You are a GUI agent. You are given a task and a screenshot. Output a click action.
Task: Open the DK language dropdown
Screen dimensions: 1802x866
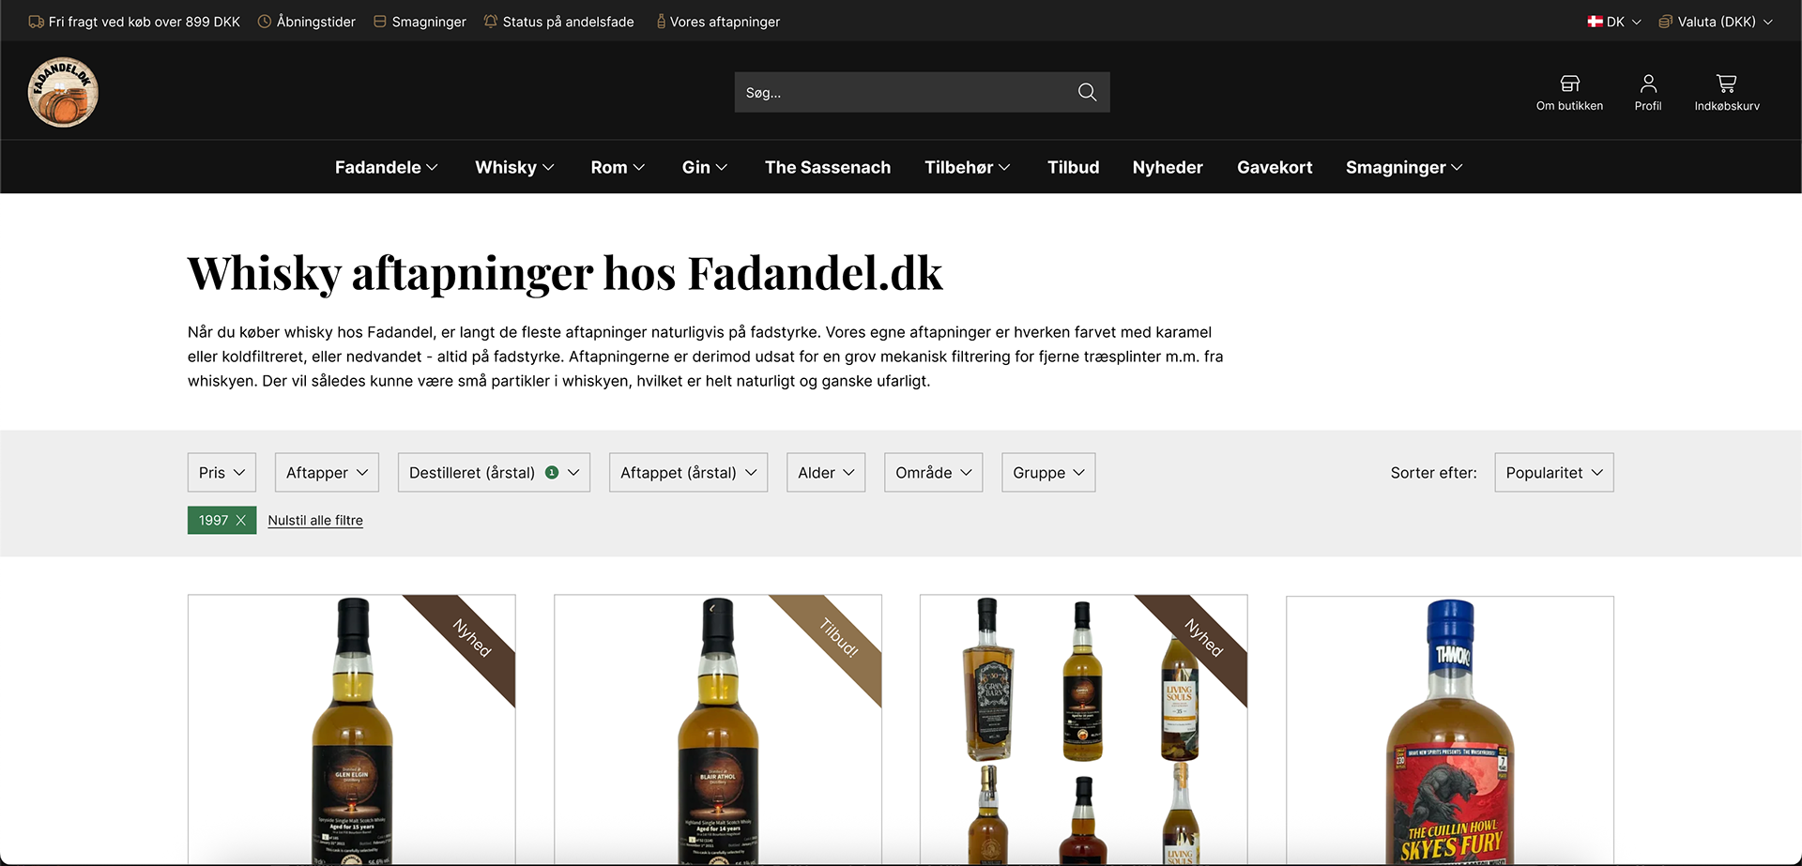(1614, 22)
